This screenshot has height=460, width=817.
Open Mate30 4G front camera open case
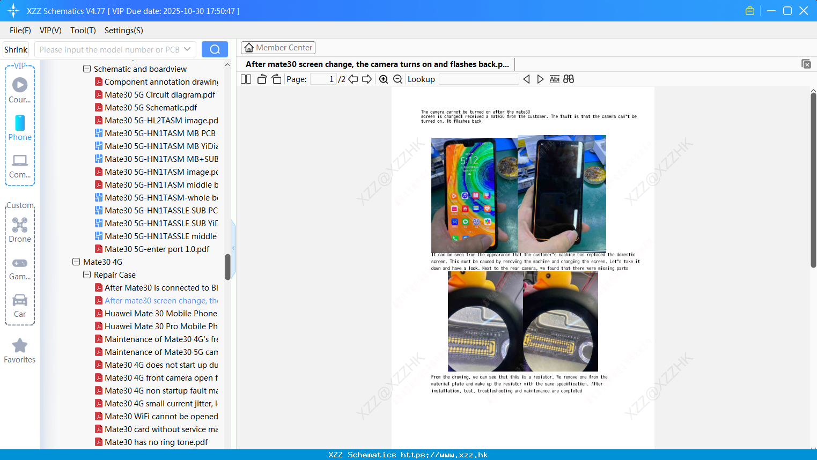click(157, 377)
